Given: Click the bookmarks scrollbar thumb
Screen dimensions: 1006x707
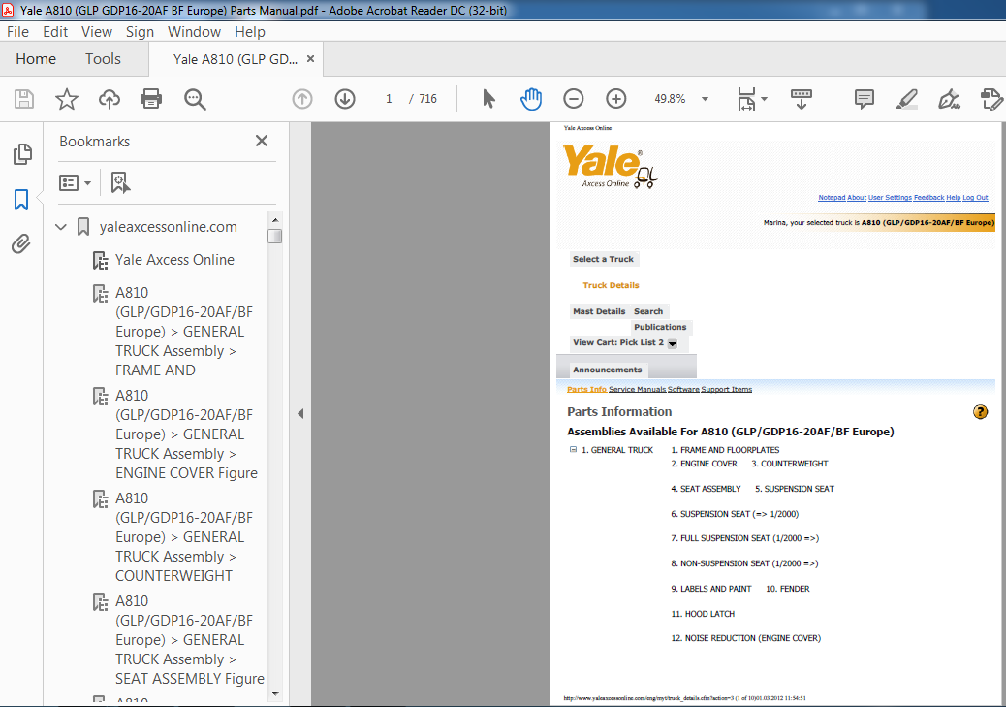Looking at the screenshot, I should [x=275, y=237].
